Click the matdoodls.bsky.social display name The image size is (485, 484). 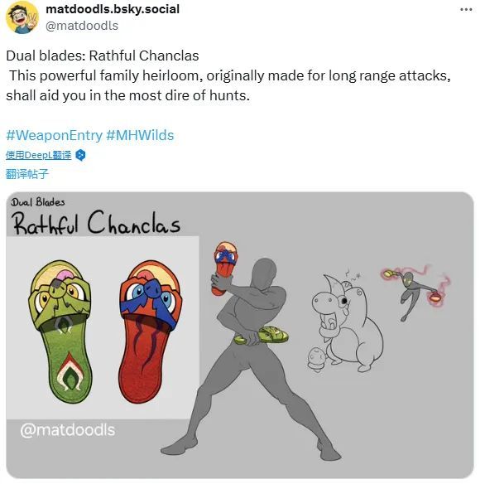(113, 9)
